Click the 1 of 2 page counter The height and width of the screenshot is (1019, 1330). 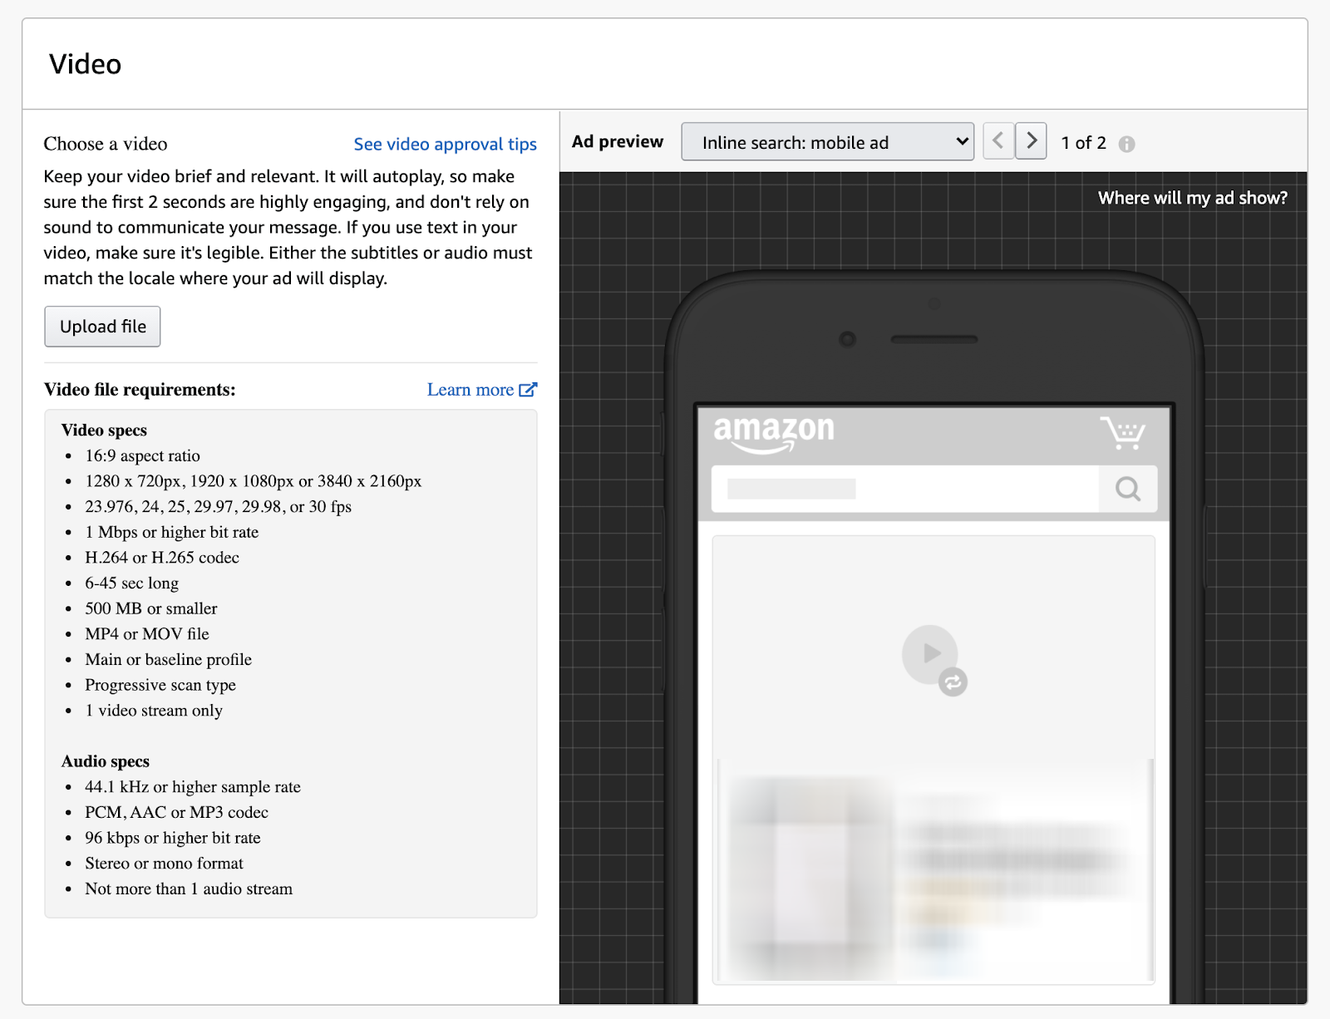[x=1083, y=143]
